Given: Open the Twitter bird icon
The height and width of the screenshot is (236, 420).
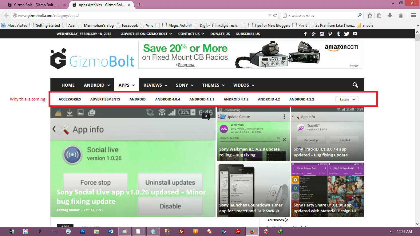Looking at the screenshot, I should point(347,34).
